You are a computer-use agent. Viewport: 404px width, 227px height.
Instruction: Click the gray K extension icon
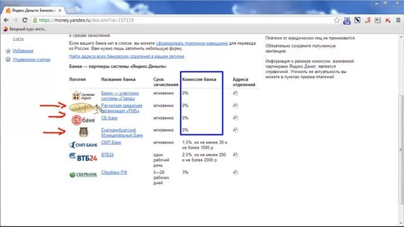377,20
